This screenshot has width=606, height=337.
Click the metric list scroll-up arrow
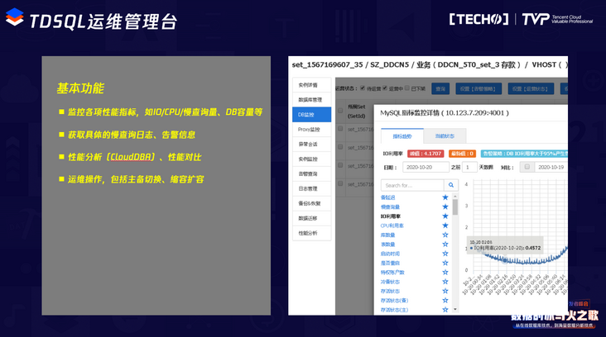[x=455, y=197]
